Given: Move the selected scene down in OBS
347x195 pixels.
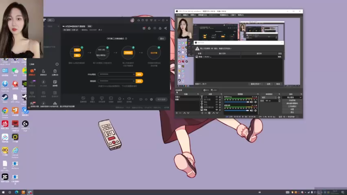Looking at the screenshot, I should click(188, 113).
